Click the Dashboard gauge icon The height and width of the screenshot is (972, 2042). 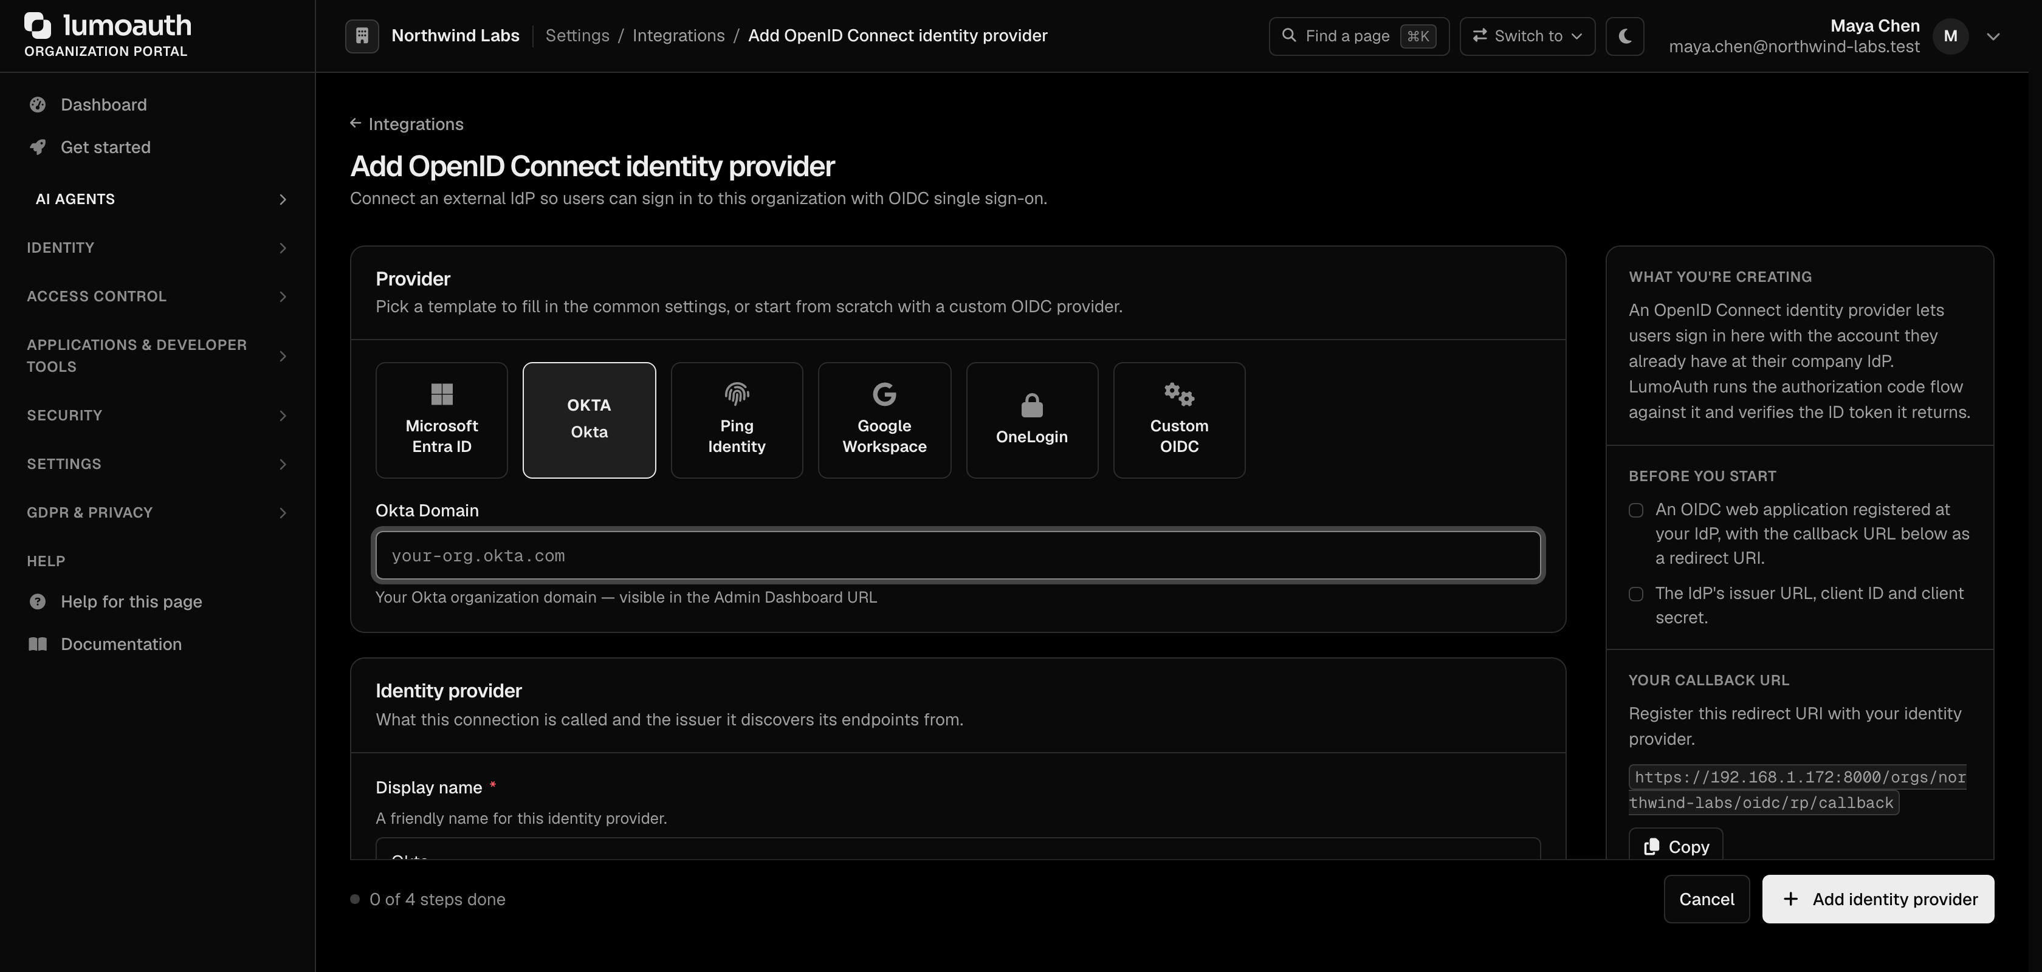(37, 104)
